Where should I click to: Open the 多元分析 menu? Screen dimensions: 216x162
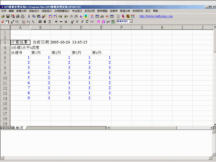tap(90, 11)
